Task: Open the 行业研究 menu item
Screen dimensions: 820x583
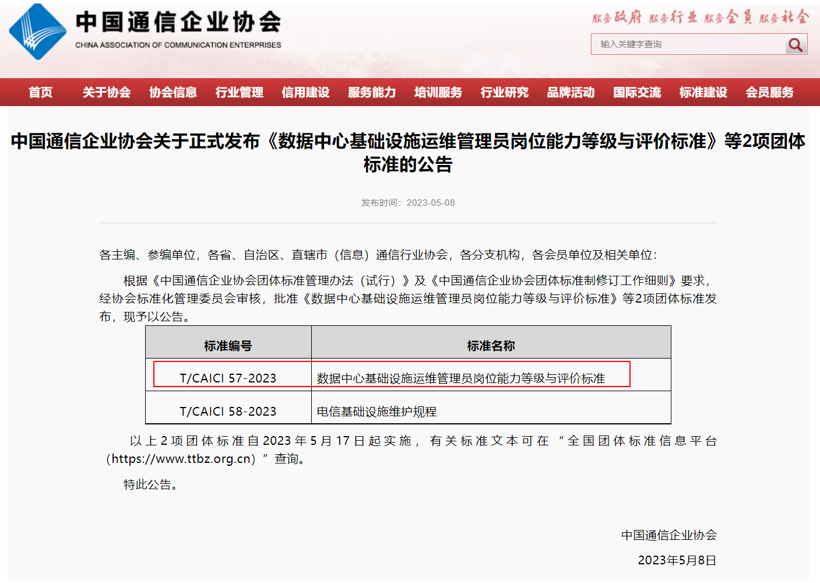Action: [505, 92]
